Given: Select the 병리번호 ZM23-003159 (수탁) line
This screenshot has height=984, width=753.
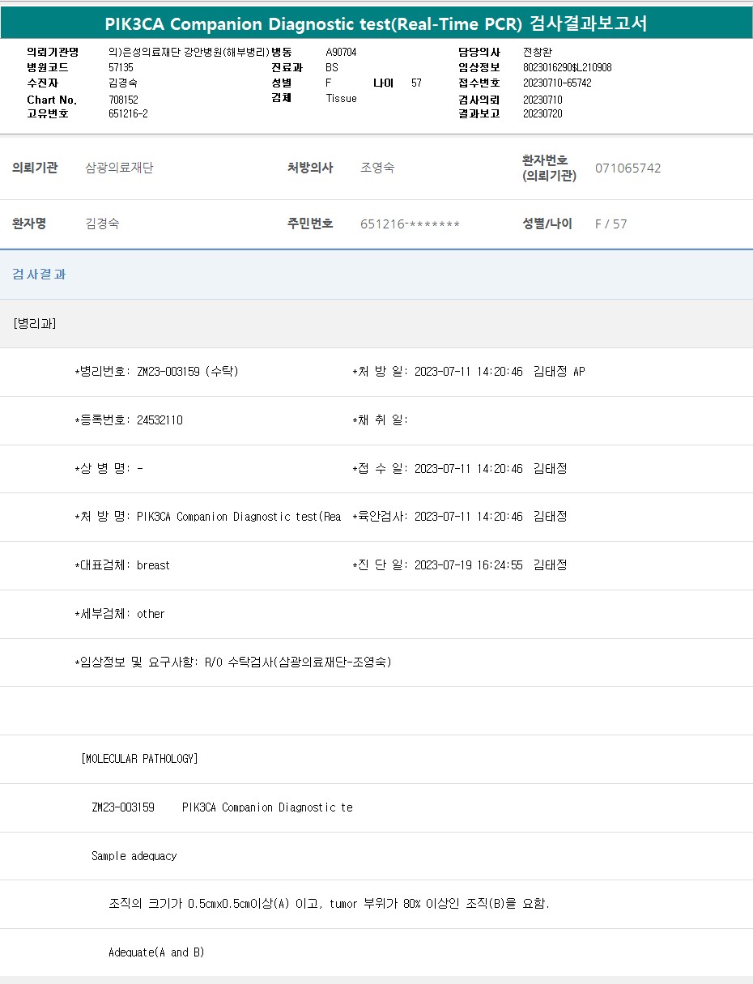Looking at the screenshot, I should pyautogui.click(x=156, y=372).
